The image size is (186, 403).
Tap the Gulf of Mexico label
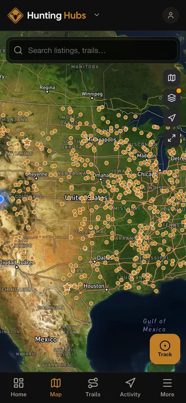click(x=155, y=325)
